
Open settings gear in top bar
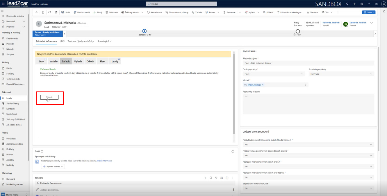pos(362,4)
